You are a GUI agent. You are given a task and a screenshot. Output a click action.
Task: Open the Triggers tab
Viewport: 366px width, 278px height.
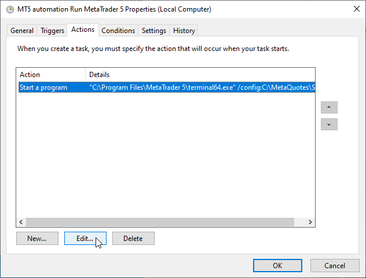click(52, 31)
